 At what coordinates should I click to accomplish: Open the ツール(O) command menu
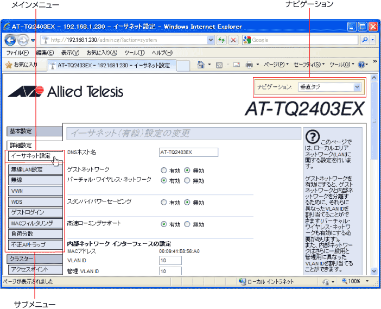pyautogui.click(x=341, y=65)
